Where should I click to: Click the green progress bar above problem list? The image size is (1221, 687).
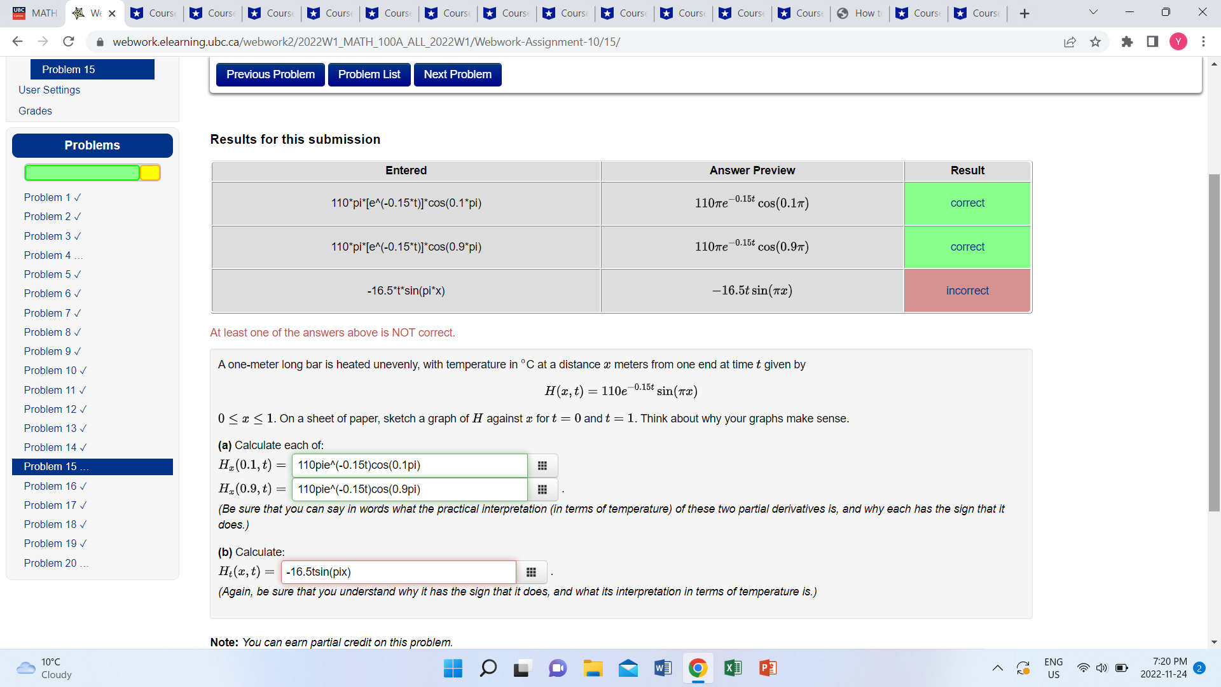pos(81,172)
